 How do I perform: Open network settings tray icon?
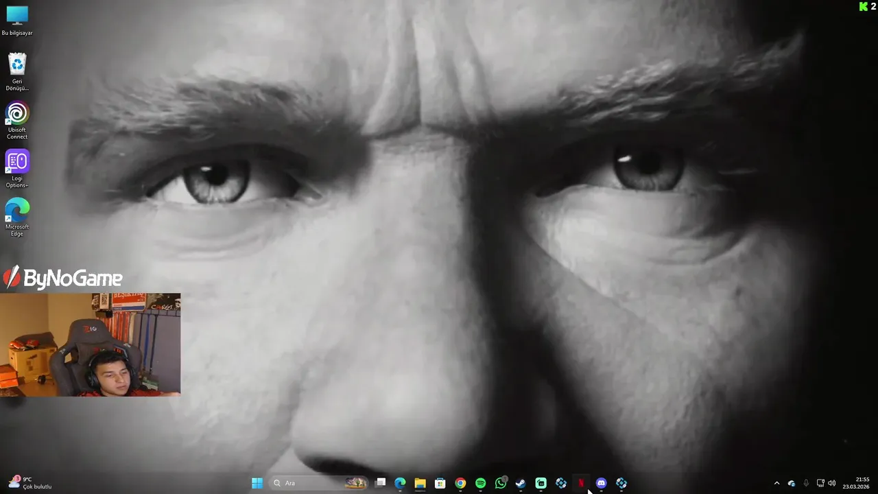click(820, 483)
